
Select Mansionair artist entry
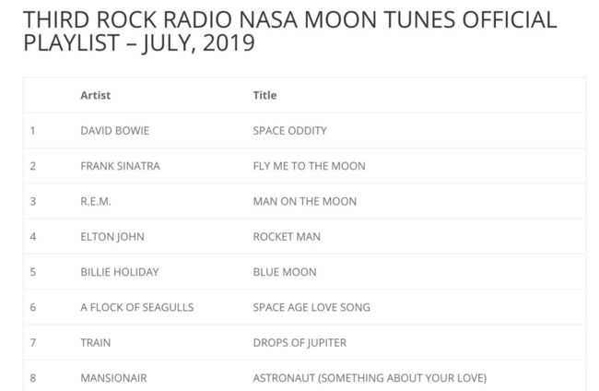click(x=113, y=378)
